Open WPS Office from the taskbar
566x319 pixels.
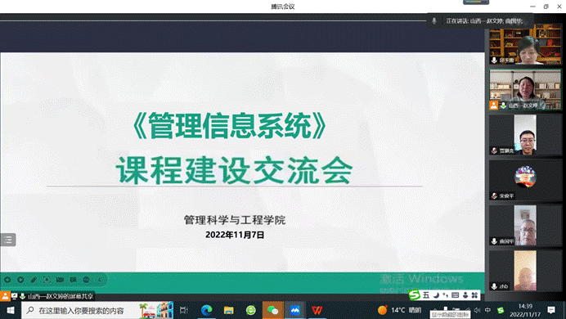pyautogui.click(x=317, y=310)
